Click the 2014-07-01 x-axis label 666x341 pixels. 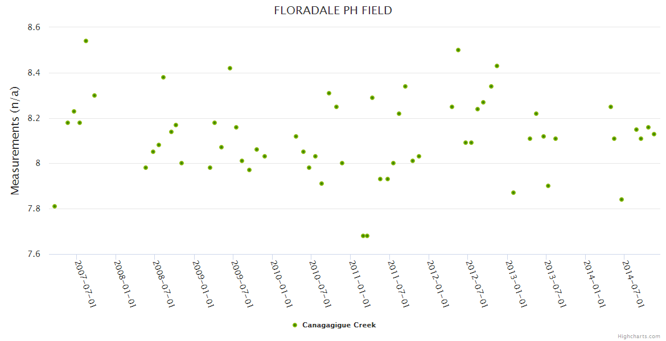[x=634, y=284]
